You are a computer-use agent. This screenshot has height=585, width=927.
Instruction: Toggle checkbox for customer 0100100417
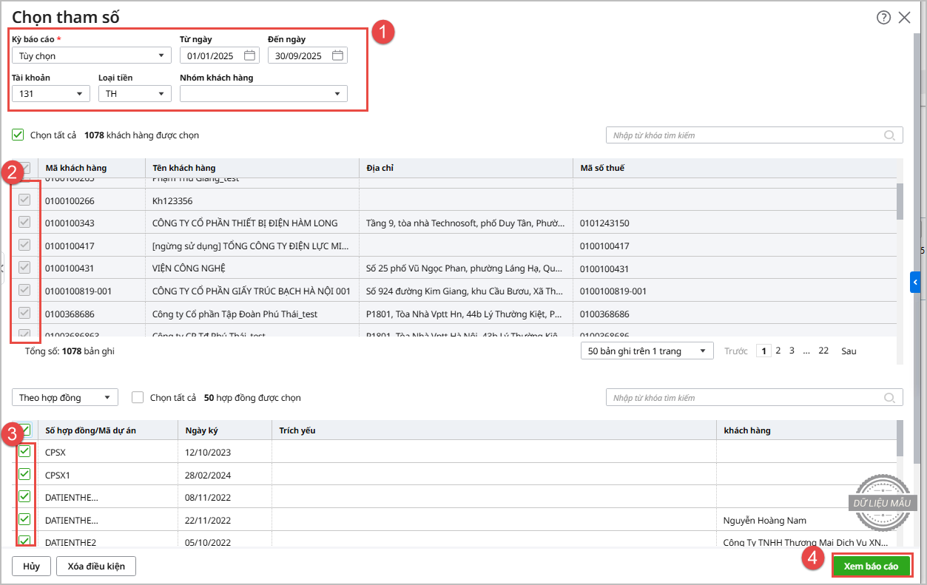tap(24, 245)
